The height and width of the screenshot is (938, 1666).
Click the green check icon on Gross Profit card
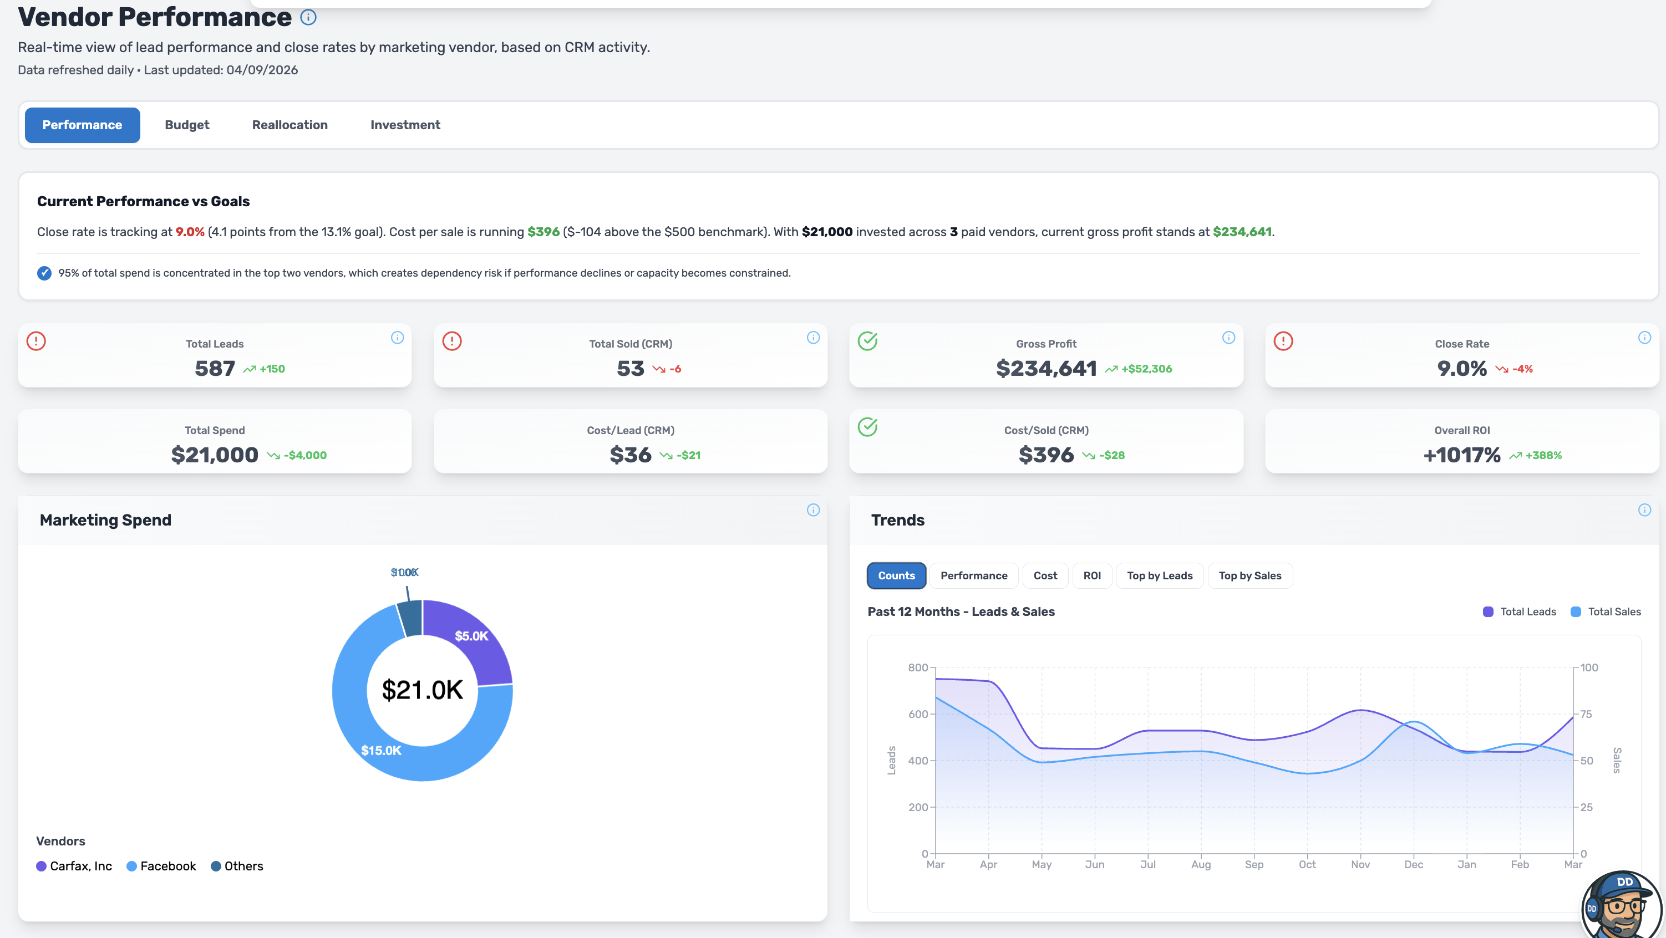867,341
